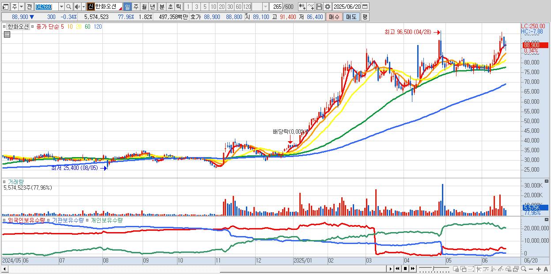Click the 신 badge before 한화오션

pyautogui.click(x=91, y=7)
